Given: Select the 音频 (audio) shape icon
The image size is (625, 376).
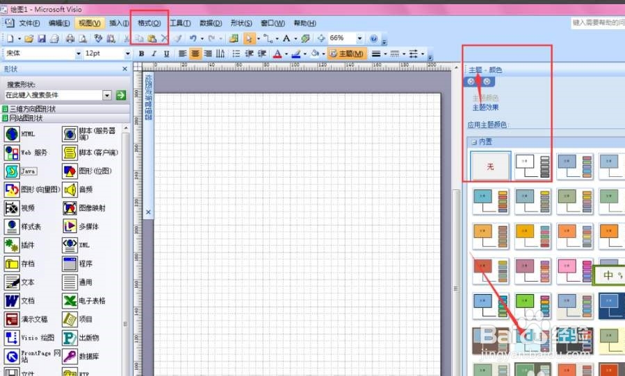Looking at the screenshot, I should pyautogui.click(x=70, y=190).
